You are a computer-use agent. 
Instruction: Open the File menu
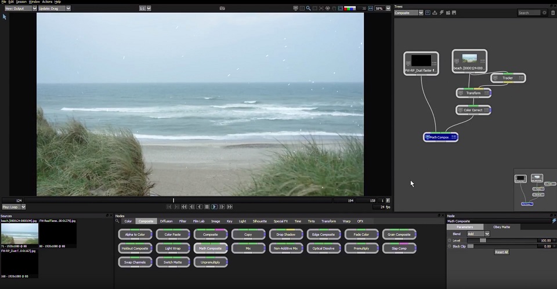coord(3,2)
